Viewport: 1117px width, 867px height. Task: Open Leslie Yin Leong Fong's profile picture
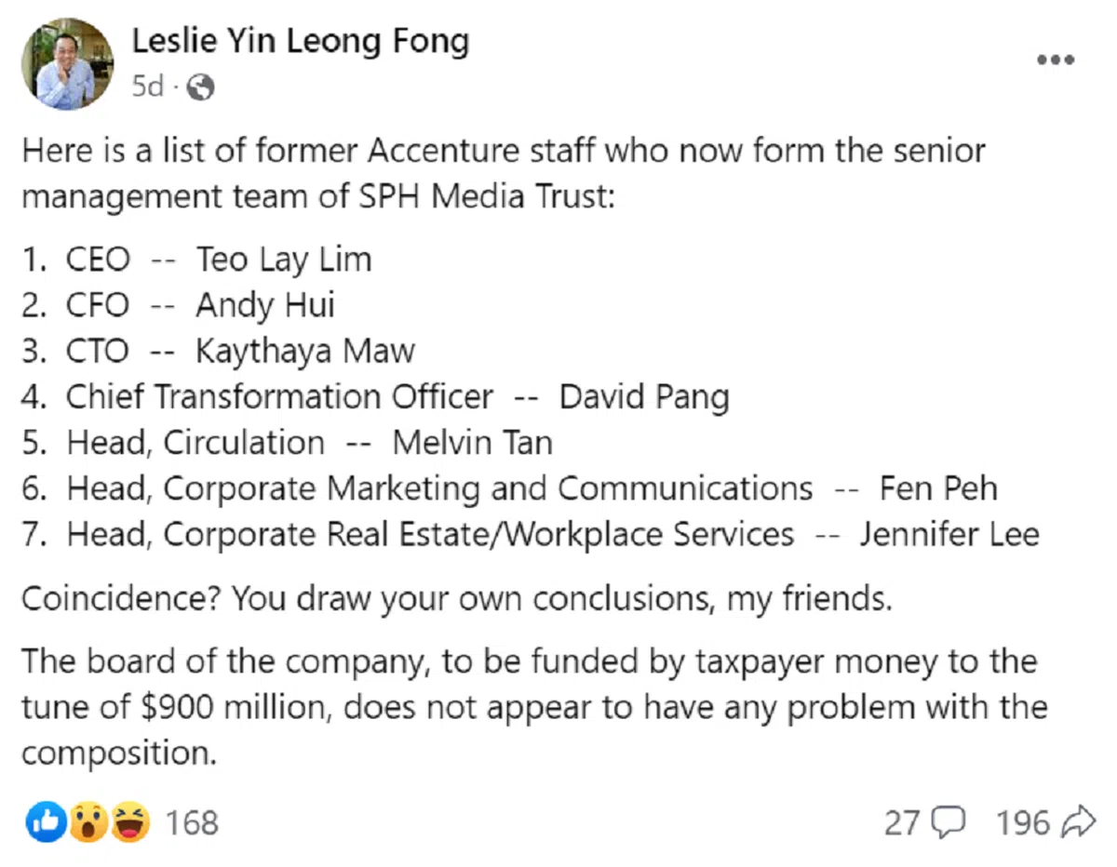click(x=67, y=63)
